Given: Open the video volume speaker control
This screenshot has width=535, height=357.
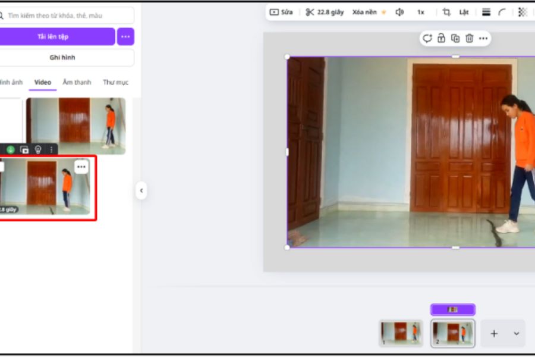Looking at the screenshot, I should tap(399, 12).
